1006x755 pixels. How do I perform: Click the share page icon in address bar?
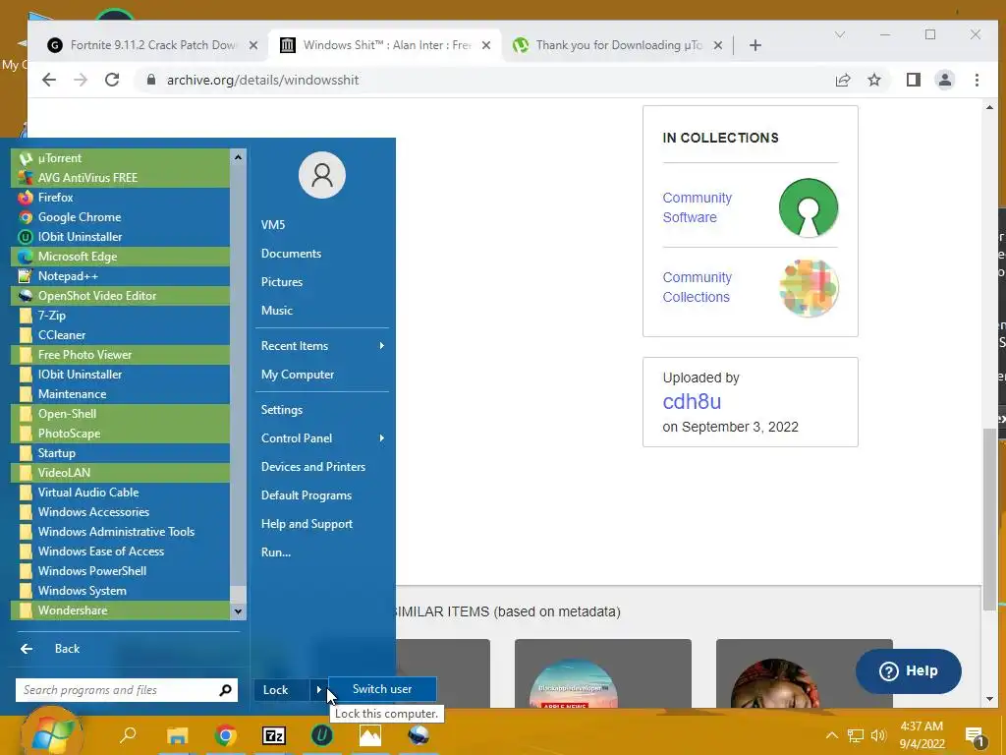(x=843, y=80)
